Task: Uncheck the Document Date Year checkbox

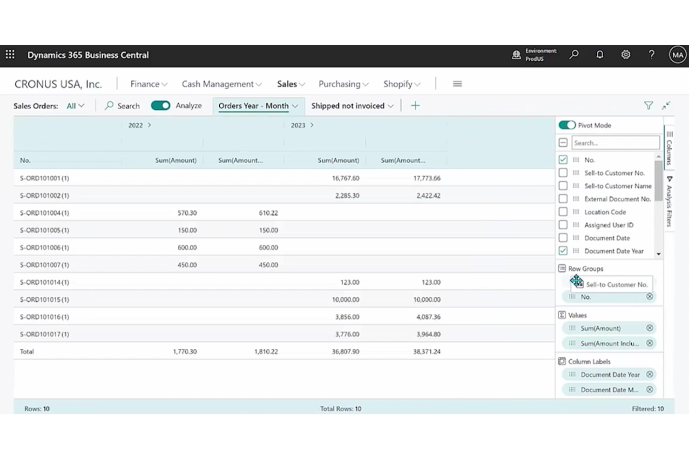Action: click(x=563, y=251)
